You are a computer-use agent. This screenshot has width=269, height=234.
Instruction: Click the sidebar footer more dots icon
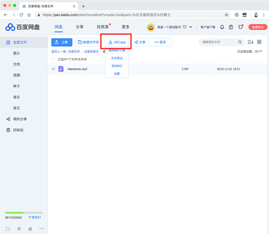(41, 229)
